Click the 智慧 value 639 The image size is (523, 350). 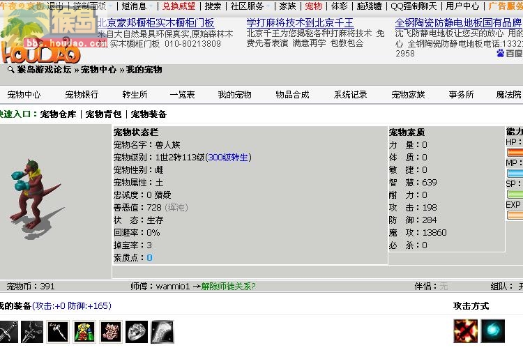pyautogui.click(x=430, y=183)
